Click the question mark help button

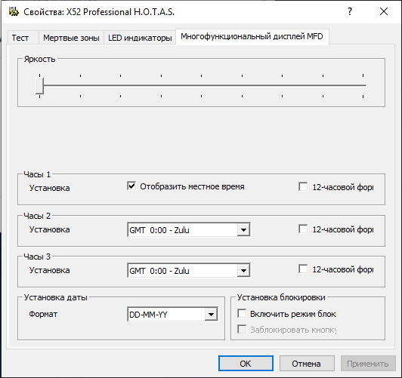click(x=350, y=11)
